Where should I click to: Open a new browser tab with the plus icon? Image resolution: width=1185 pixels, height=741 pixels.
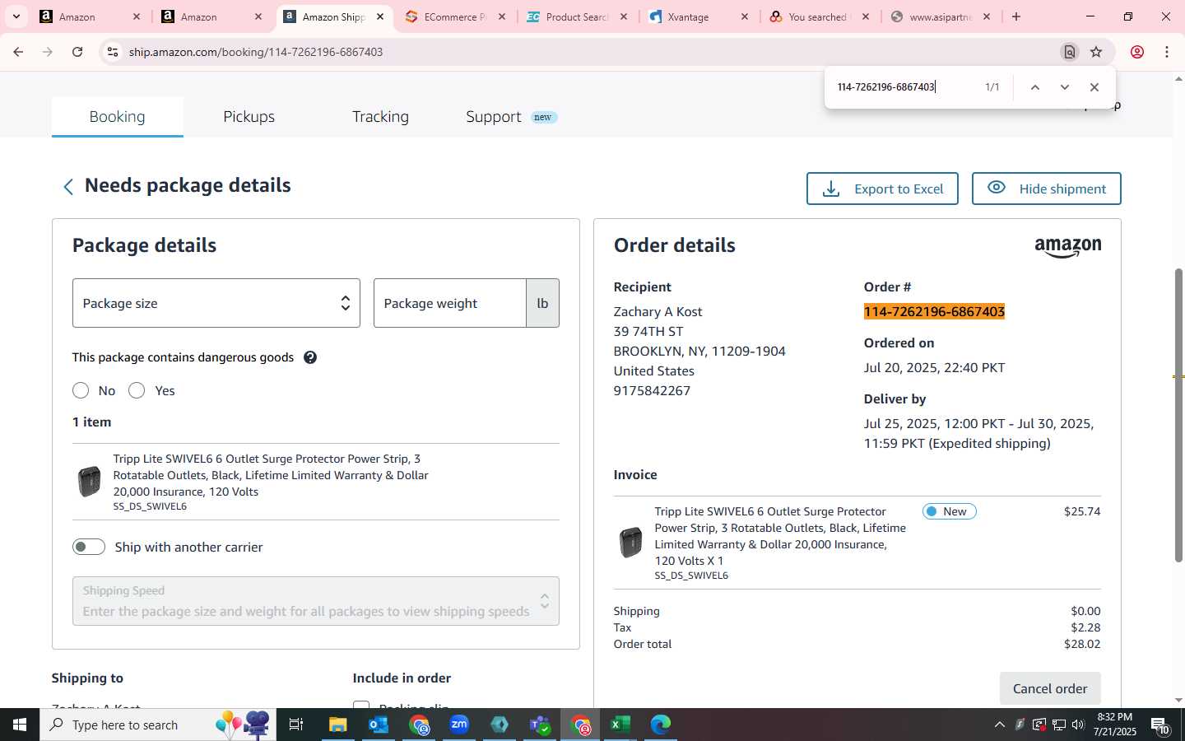click(1016, 16)
